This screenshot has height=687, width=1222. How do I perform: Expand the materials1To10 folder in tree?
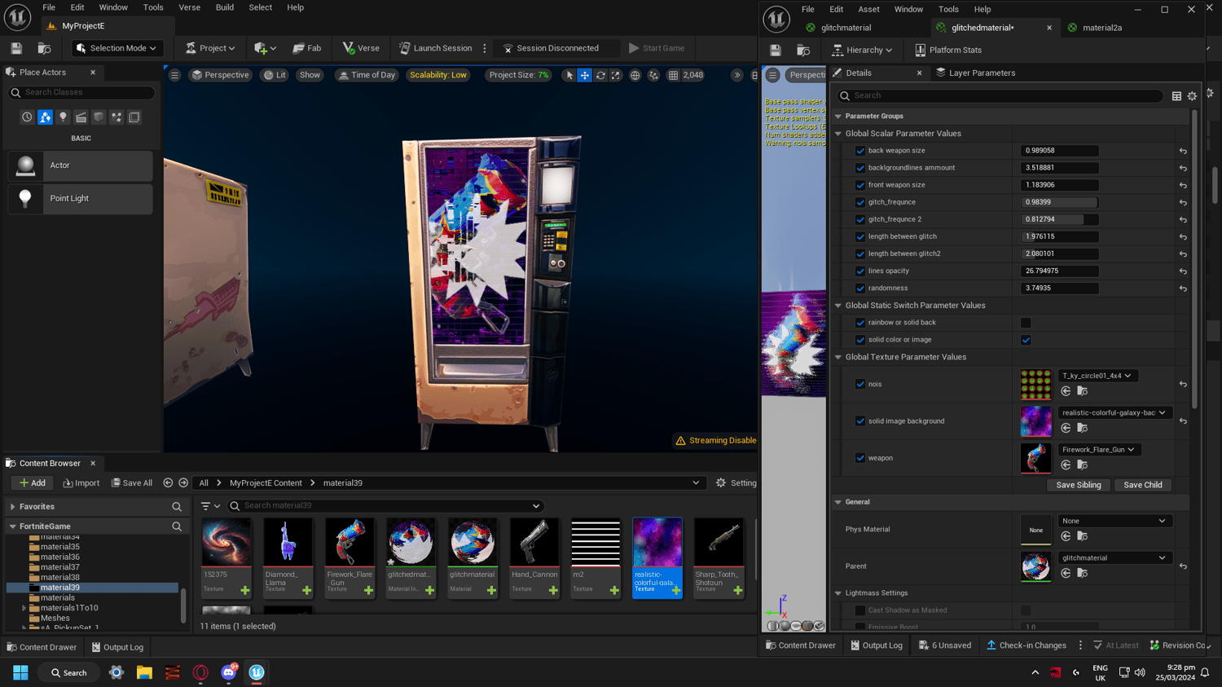tap(24, 608)
